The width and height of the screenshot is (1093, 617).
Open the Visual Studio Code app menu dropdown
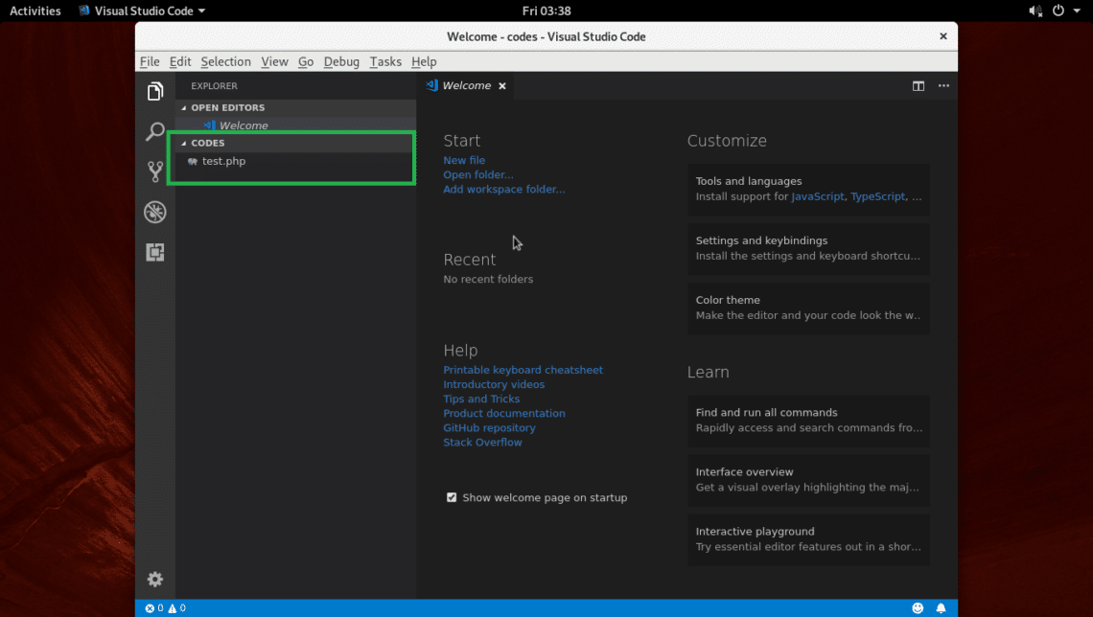click(142, 11)
